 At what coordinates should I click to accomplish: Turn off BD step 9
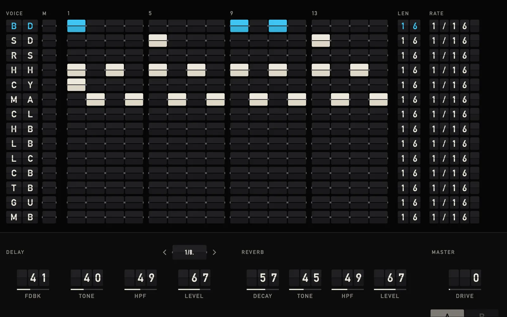[239, 26]
